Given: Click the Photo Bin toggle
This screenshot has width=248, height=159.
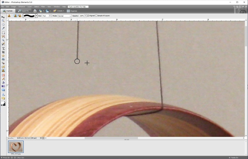Looking at the screenshot, I should [x=5, y=158].
